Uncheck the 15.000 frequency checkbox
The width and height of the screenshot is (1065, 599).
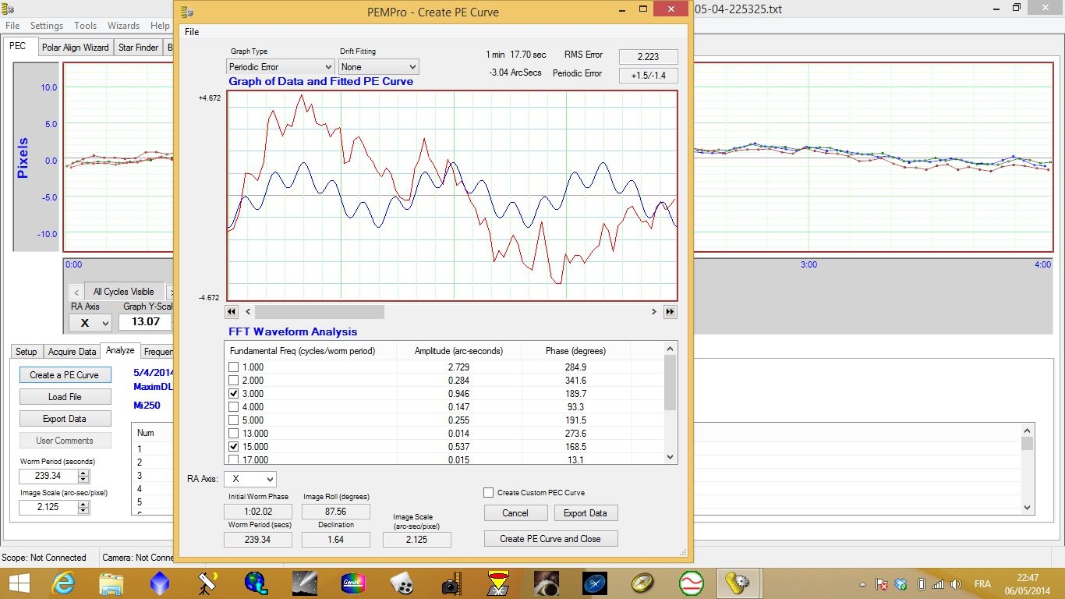234,447
